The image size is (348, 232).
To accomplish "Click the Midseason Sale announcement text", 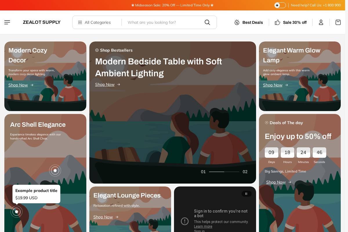I will (x=172, y=5).
